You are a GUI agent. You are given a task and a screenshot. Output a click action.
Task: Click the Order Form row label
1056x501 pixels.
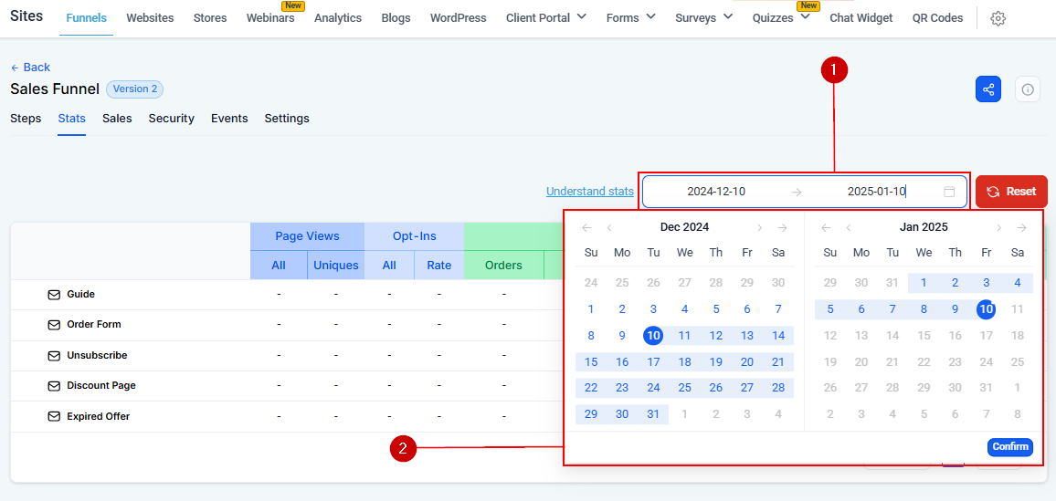tap(94, 325)
